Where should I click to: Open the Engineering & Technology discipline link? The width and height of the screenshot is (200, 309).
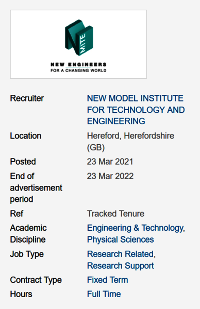[136, 228]
